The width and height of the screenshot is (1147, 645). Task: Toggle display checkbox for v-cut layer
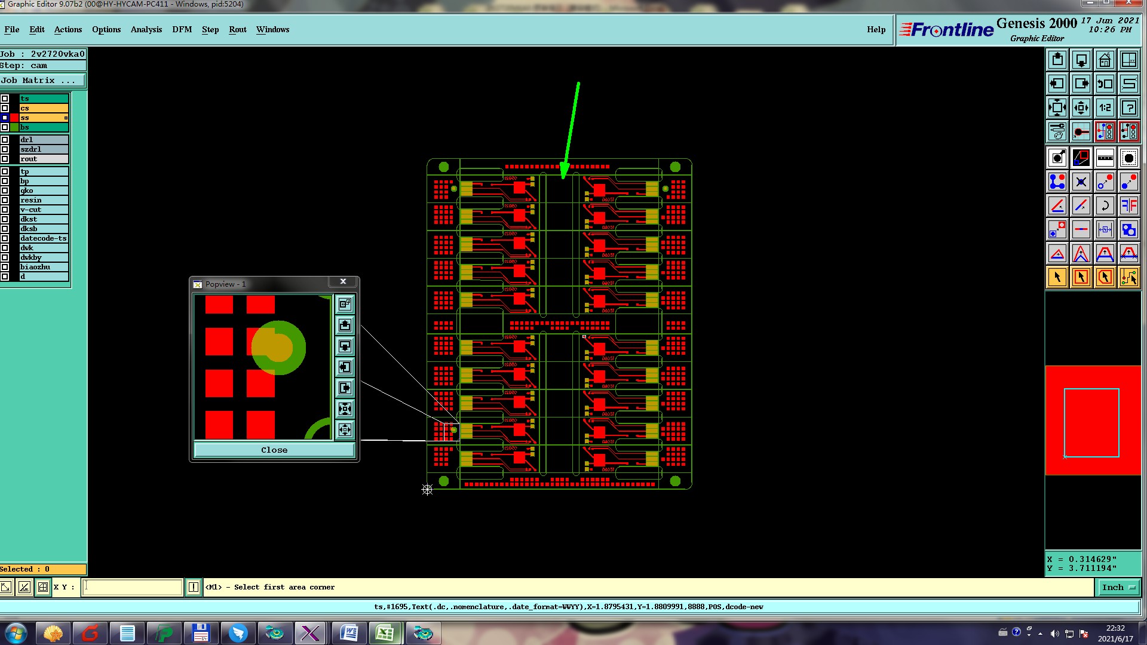(x=5, y=210)
